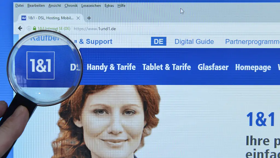Click the browser back arrow button
The width and height of the screenshot is (280, 158).
(x=20, y=28)
